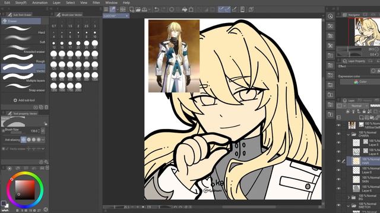Screen dimensions: 380x213
Task: Click the Save icon in command bar
Action: click(x=144, y=9)
